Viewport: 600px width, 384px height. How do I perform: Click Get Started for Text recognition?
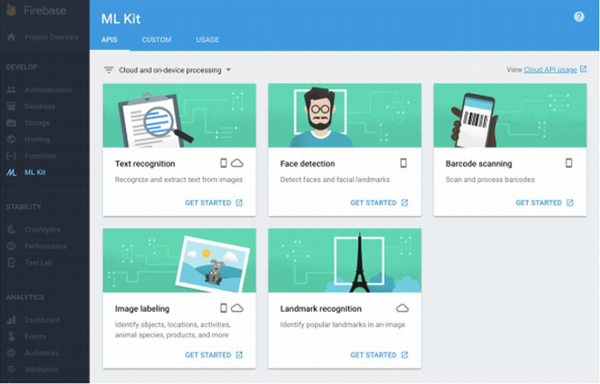point(213,203)
